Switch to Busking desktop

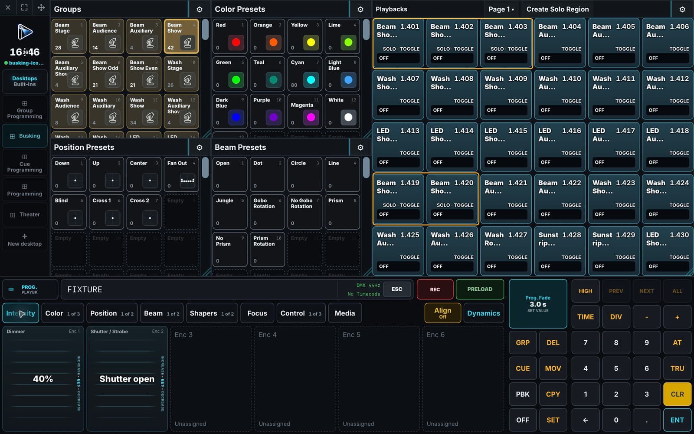25,136
